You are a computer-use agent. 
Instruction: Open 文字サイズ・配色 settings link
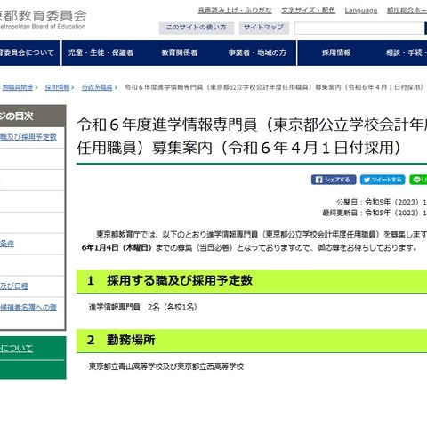[309, 11]
